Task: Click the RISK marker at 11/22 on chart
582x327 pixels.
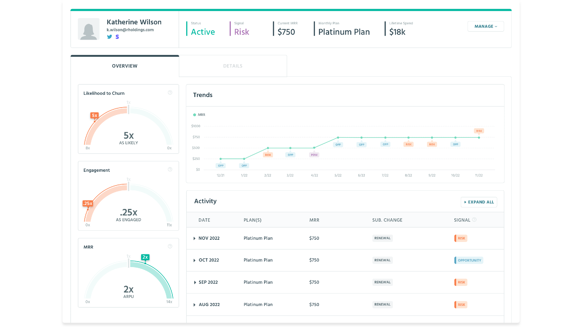Action: tap(479, 131)
